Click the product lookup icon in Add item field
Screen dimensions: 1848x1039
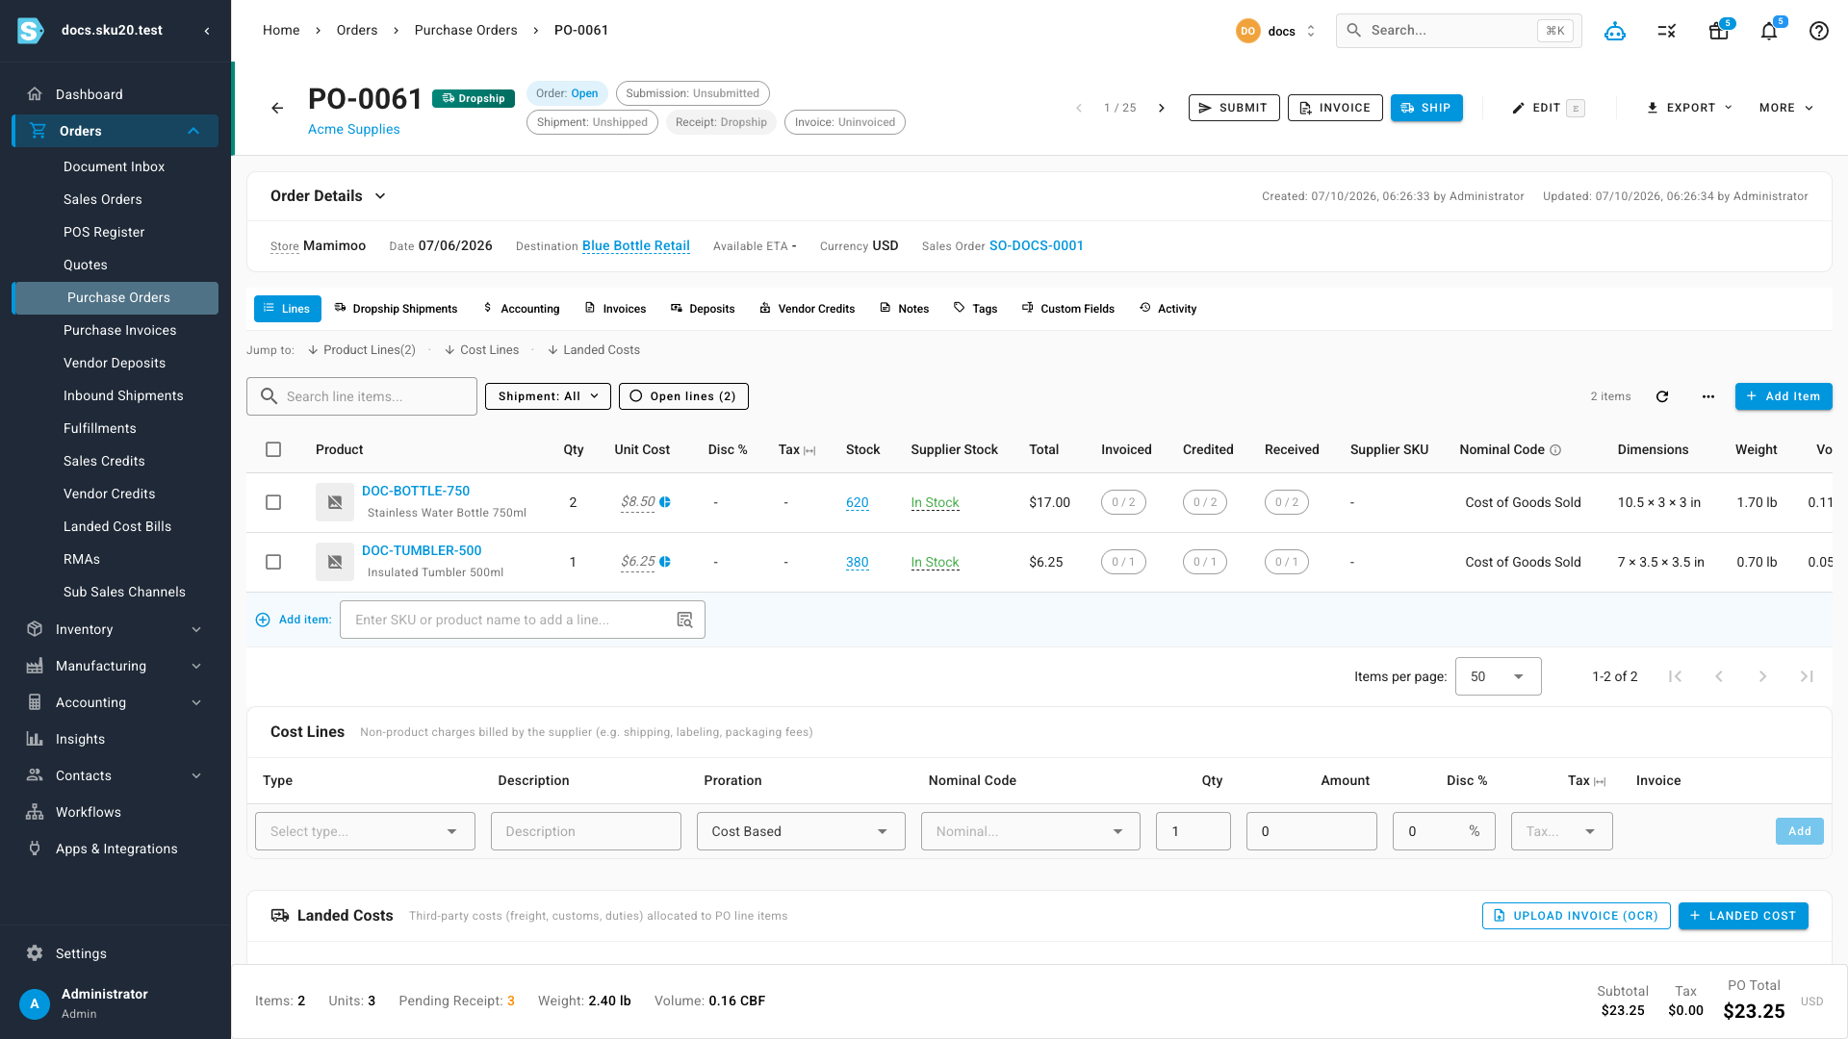pyautogui.click(x=684, y=620)
